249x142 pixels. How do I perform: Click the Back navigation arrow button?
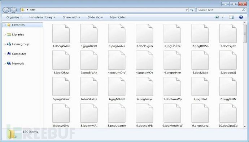coord(6,10)
